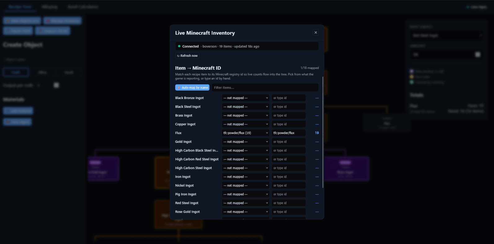The image size is (494, 244).
Task: Click the "Copper Ingot" item label
Action: click(185, 124)
